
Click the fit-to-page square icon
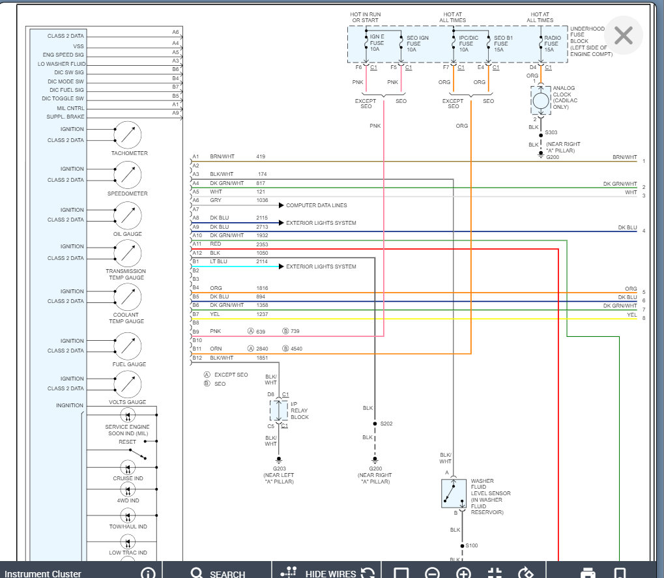pyautogui.click(x=401, y=573)
